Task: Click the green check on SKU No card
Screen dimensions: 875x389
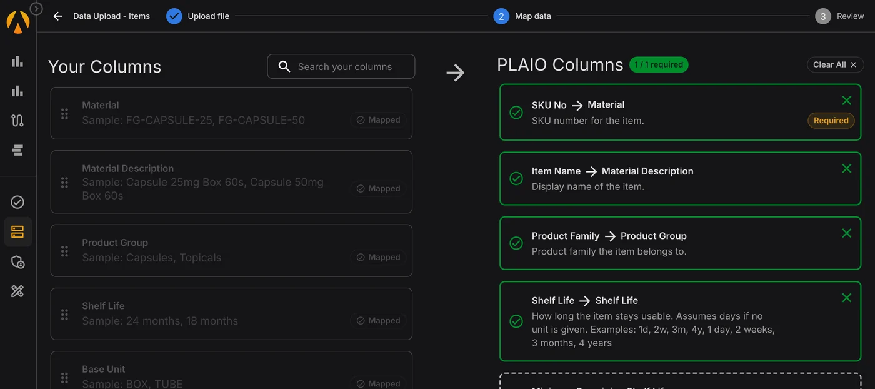Action: 516,113
